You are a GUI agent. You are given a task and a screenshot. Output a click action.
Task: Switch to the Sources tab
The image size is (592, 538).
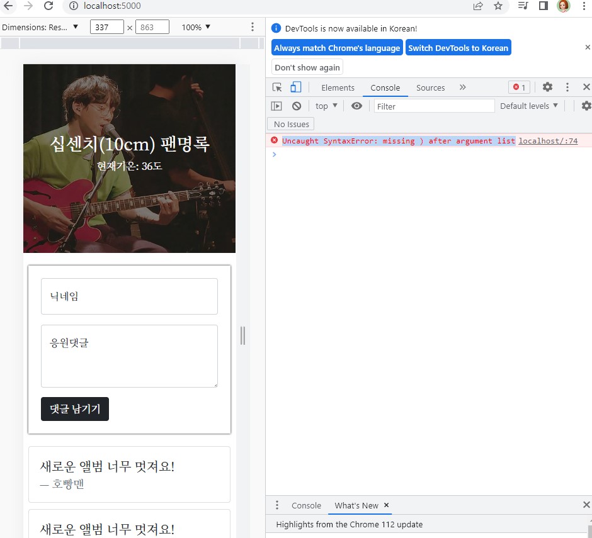coord(430,87)
